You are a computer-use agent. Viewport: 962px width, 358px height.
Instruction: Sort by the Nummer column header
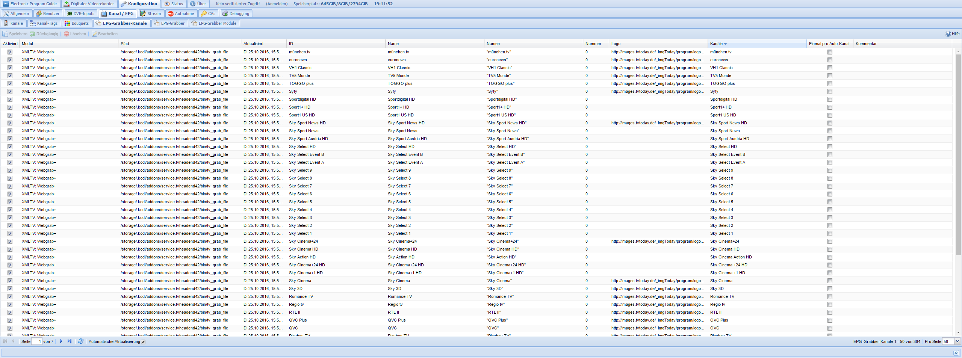[596, 44]
